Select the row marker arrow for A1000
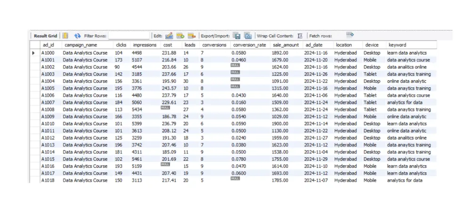This screenshot has height=208, width=471. (x=34, y=53)
